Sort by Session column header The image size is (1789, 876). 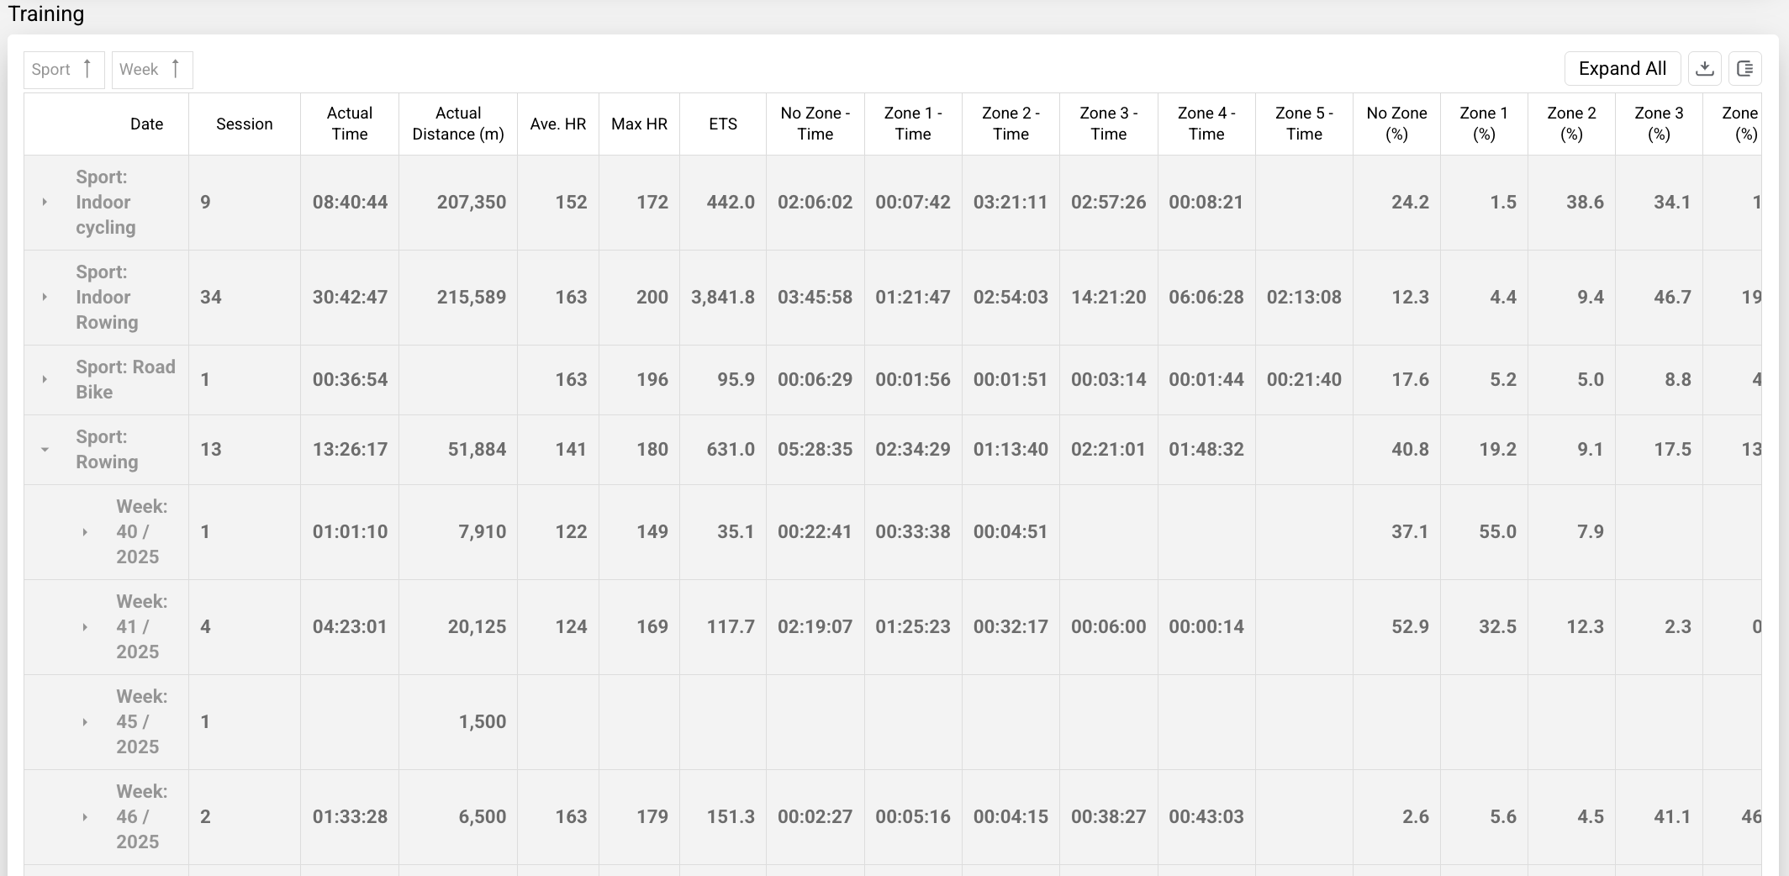245,124
